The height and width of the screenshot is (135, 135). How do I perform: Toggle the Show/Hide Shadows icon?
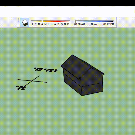click(25, 22)
